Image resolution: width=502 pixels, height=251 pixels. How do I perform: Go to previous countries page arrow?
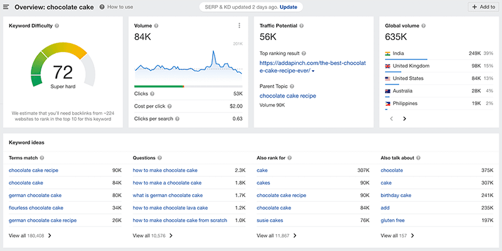[391, 119]
